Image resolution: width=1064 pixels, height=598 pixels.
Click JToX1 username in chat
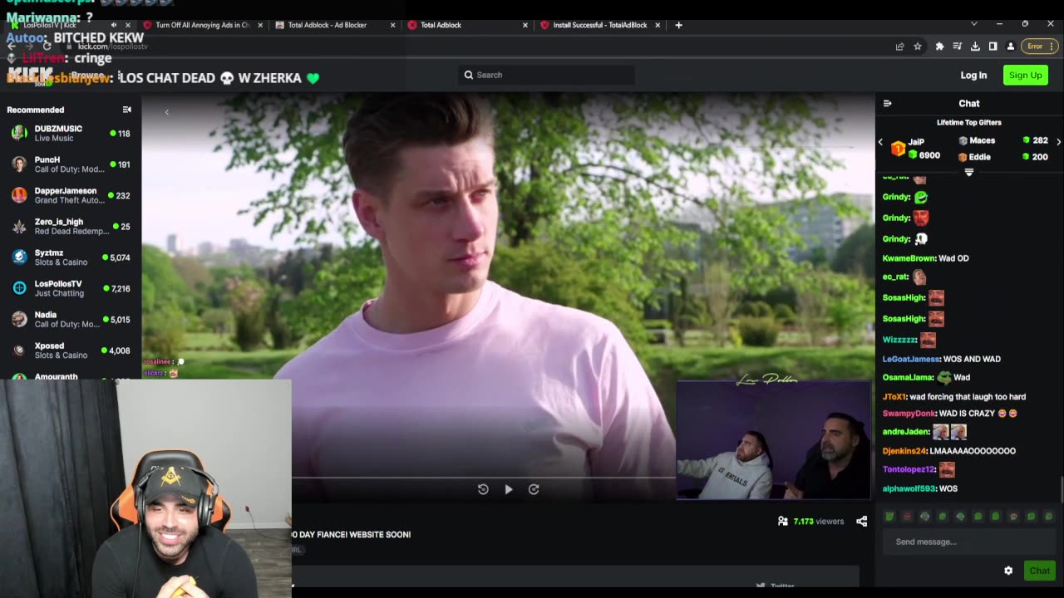[894, 397]
